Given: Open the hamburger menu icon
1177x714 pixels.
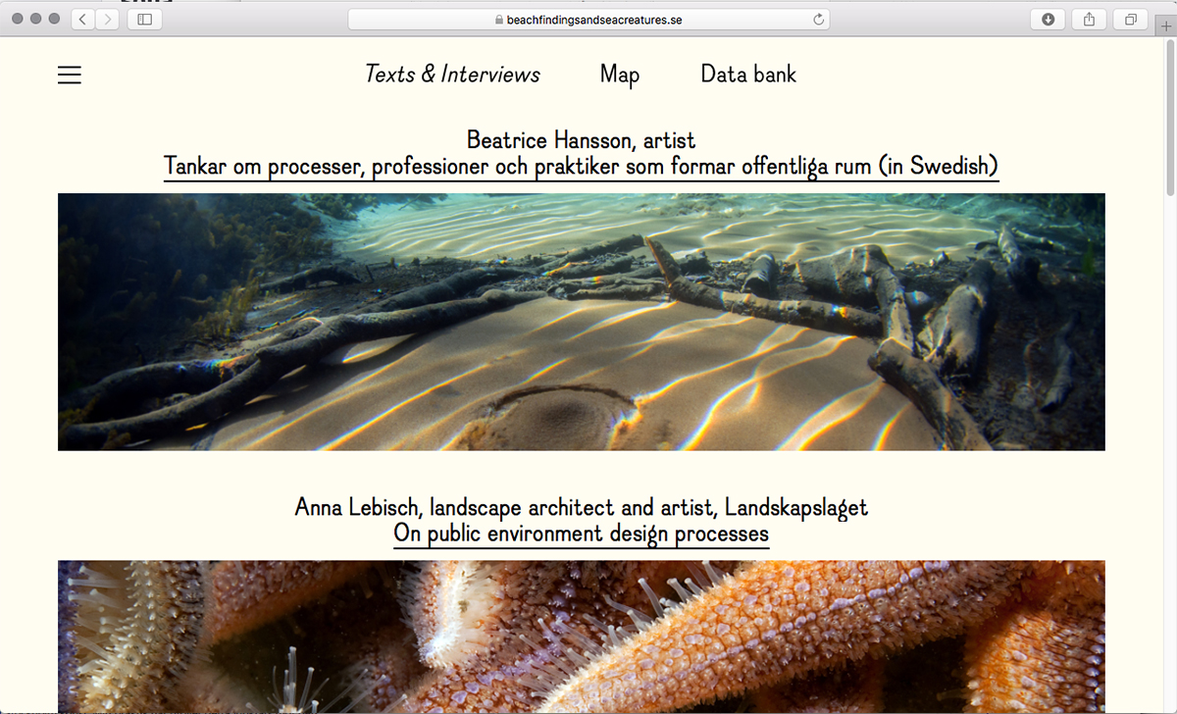Looking at the screenshot, I should 70,75.
